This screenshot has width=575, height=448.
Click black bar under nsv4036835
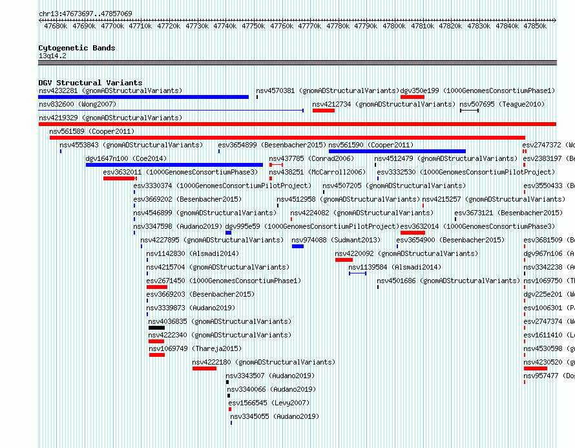pos(156,328)
